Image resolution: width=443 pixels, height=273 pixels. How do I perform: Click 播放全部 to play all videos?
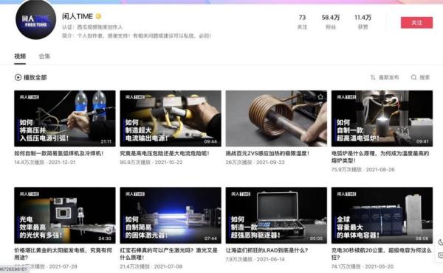pyautogui.click(x=35, y=77)
